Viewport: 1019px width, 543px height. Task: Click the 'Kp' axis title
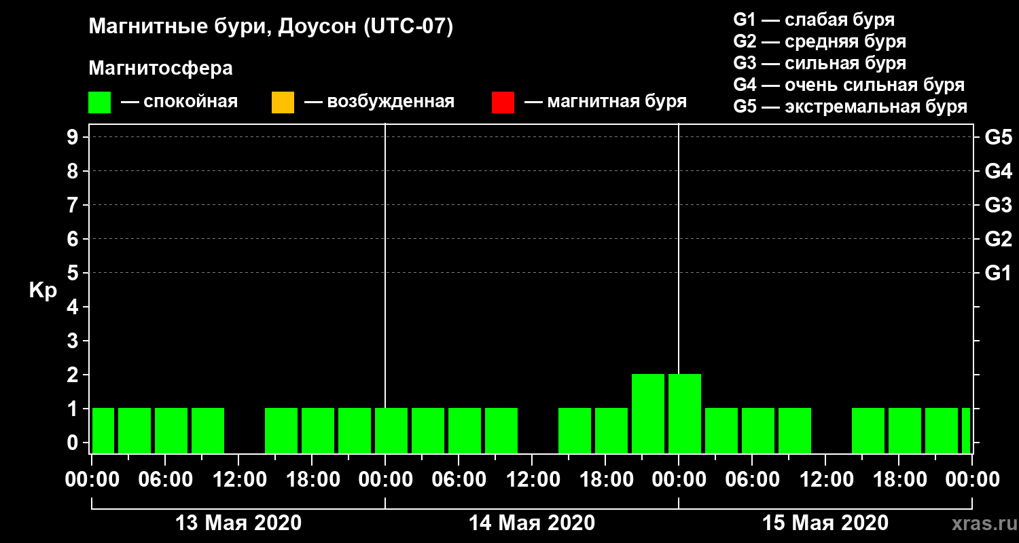click(43, 291)
